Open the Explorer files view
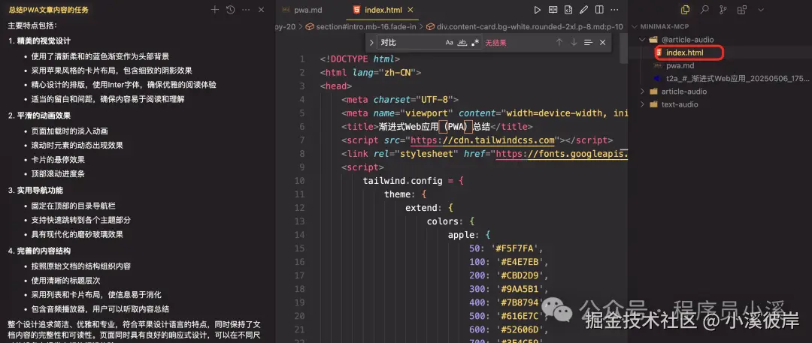Viewport: 812px width, 343px height. [686, 10]
